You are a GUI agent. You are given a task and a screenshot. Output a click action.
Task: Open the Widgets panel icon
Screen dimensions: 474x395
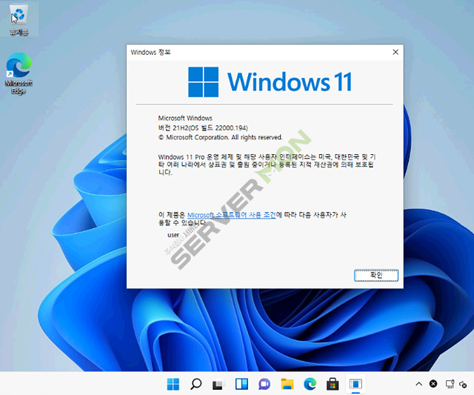241,384
